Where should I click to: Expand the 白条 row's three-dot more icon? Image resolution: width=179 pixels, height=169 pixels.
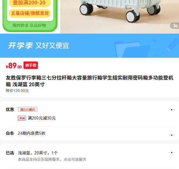tap(172, 135)
